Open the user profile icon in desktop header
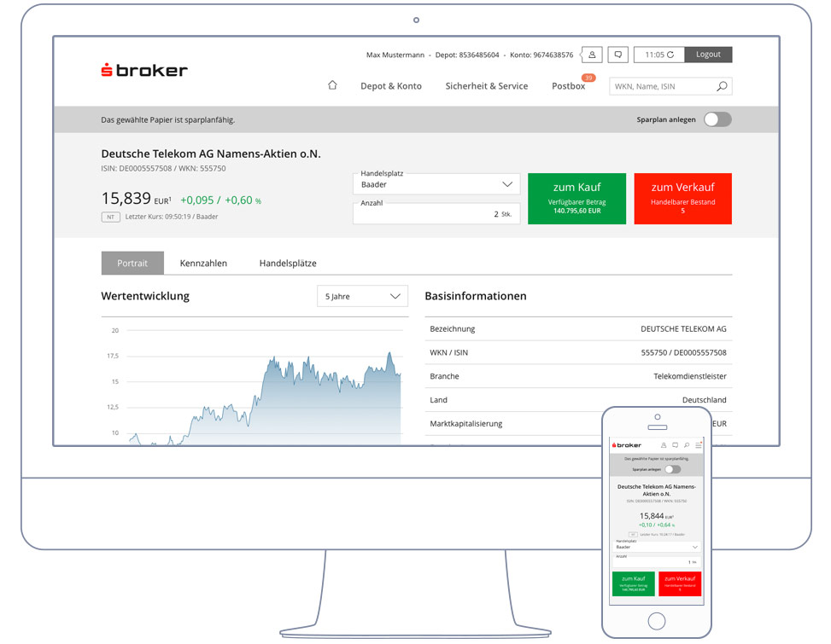831x644 pixels. pos(592,55)
